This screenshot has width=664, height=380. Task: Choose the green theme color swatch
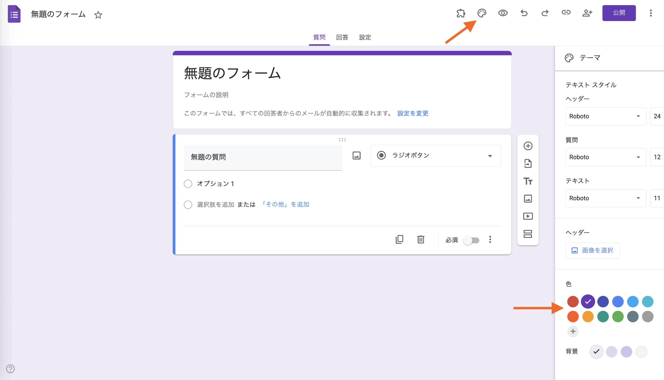click(618, 317)
